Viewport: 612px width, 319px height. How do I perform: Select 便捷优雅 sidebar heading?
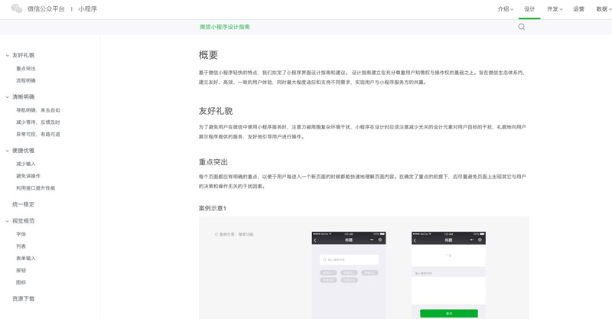[24, 151]
